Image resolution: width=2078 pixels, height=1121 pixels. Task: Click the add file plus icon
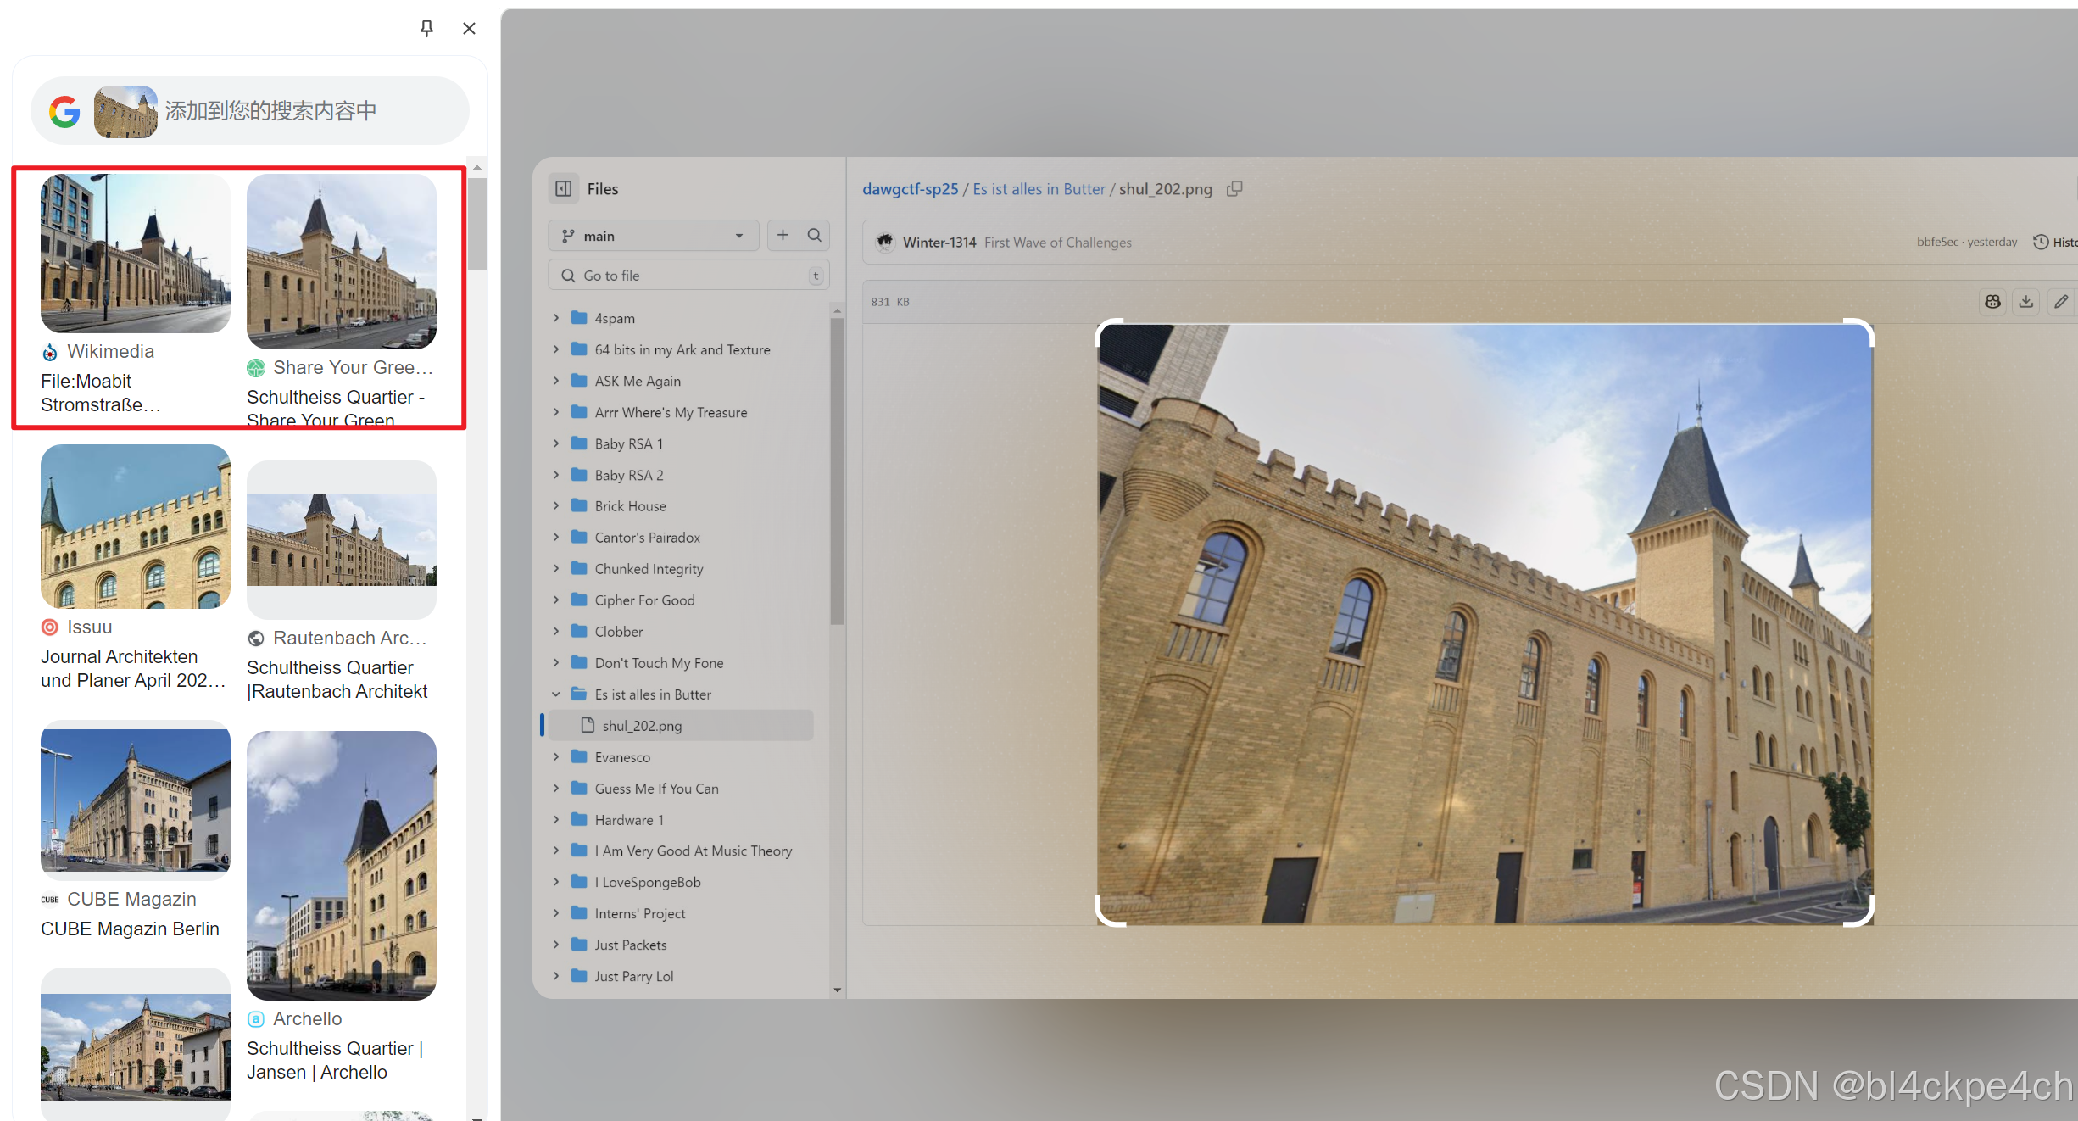click(x=783, y=235)
